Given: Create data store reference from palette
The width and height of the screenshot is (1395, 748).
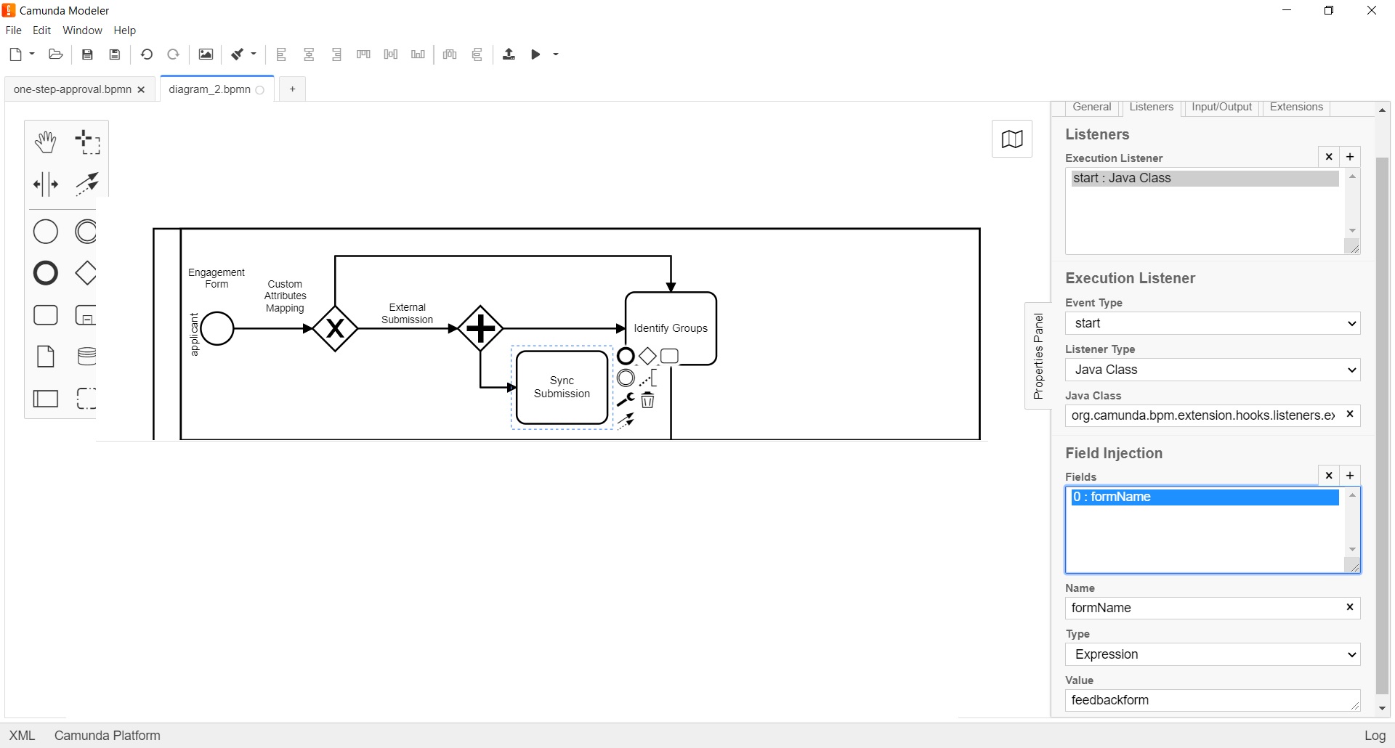Looking at the screenshot, I should [x=86, y=357].
